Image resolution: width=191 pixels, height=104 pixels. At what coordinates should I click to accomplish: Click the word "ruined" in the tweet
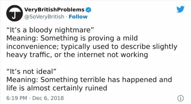(x=98, y=88)
